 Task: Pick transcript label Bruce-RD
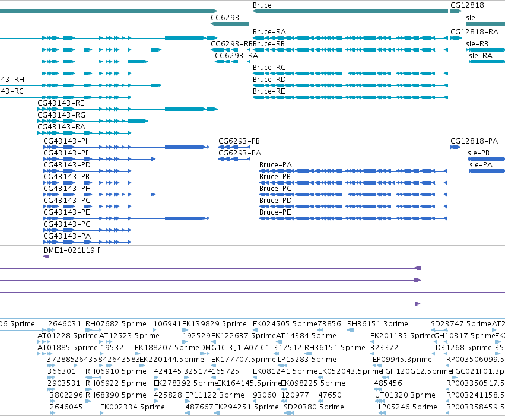[x=269, y=80]
